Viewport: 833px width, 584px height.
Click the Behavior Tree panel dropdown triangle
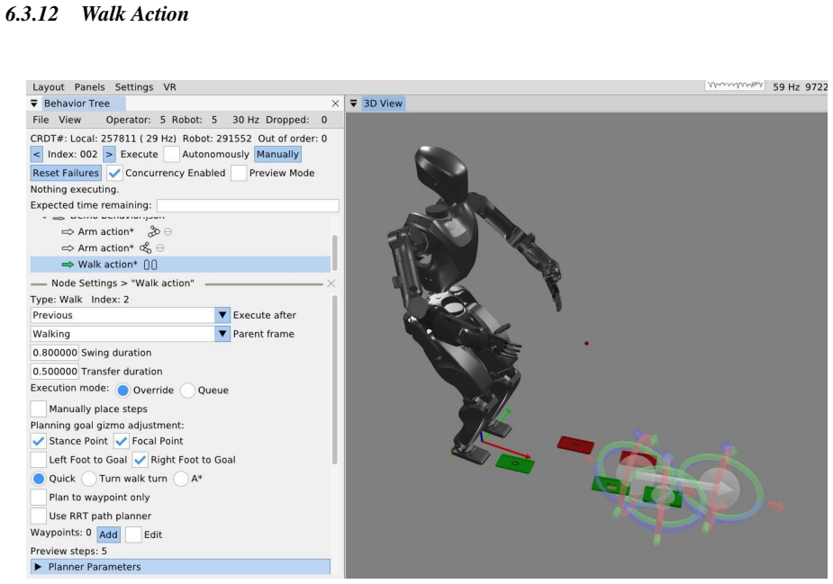point(34,103)
